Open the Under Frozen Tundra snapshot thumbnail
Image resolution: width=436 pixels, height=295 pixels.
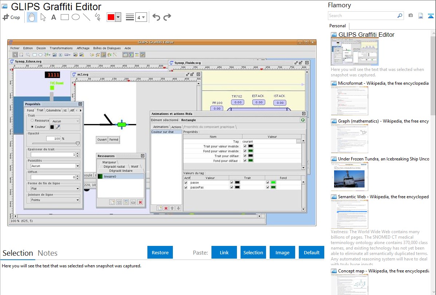click(349, 176)
